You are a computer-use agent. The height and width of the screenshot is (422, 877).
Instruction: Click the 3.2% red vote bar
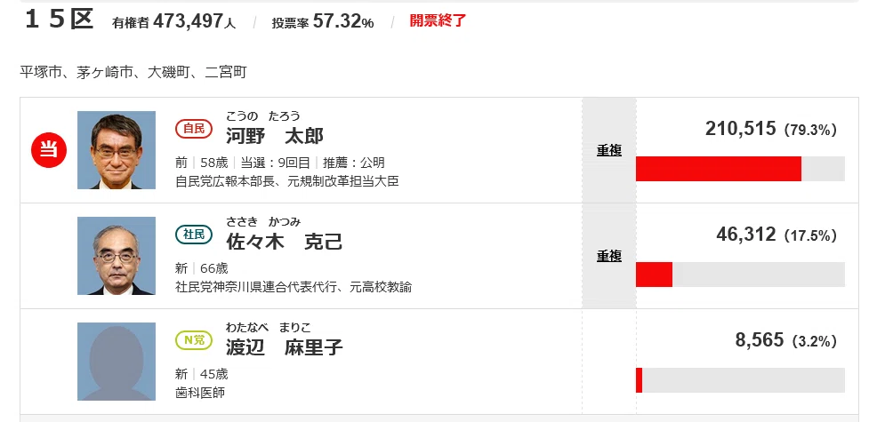tap(640, 380)
